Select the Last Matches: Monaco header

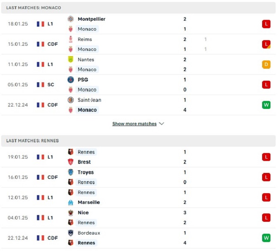coord(34,8)
